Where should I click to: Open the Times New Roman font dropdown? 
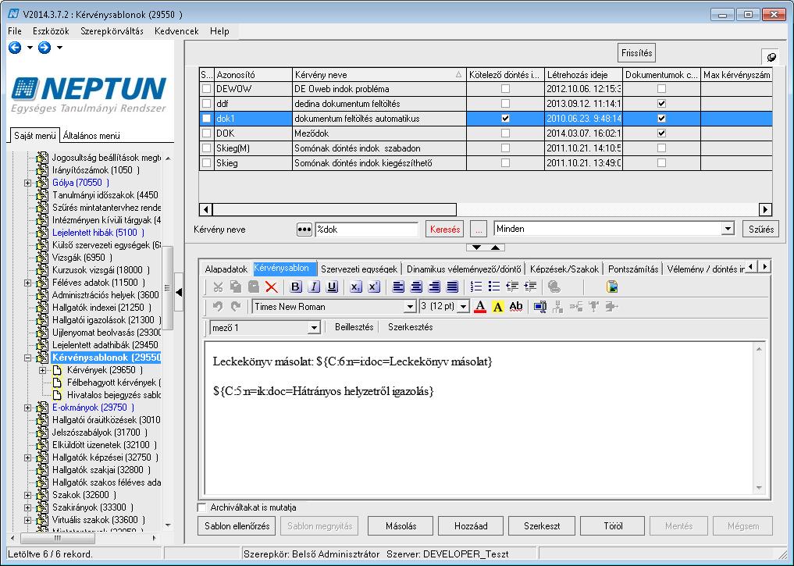[410, 307]
